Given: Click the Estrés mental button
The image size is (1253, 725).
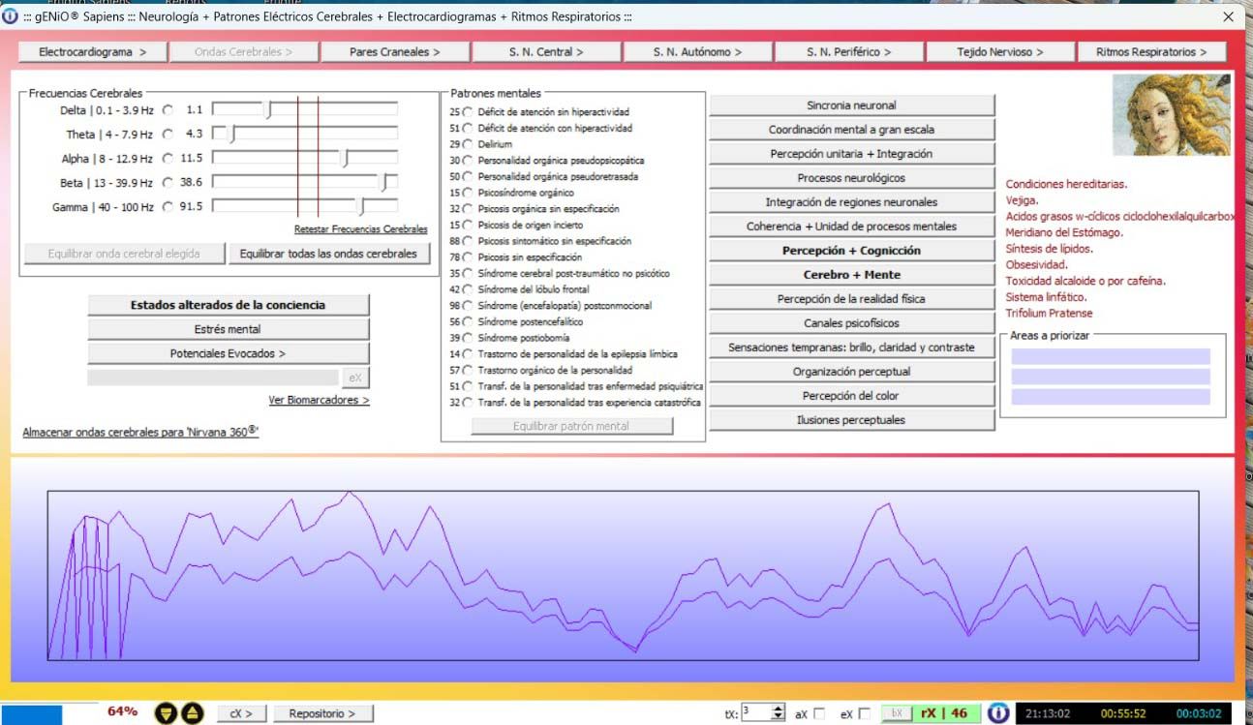Looking at the screenshot, I should (229, 330).
